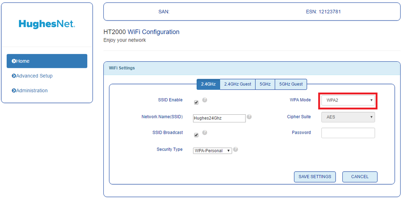Click help icon beside Security Type
This screenshot has width=403, height=202.
tap(235, 149)
